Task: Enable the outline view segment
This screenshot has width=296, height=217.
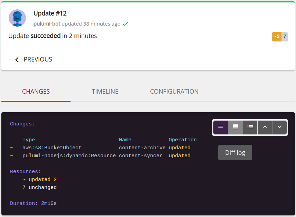Action: [x=250, y=127]
